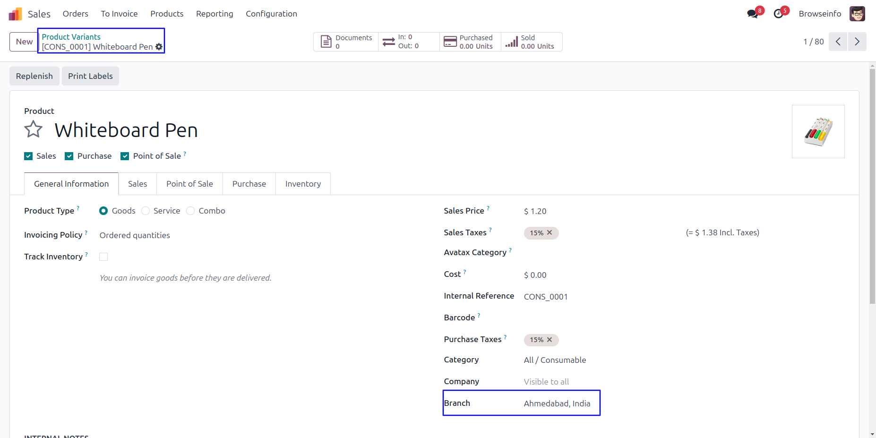Enable the Track Inventory checkbox

click(x=103, y=257)
